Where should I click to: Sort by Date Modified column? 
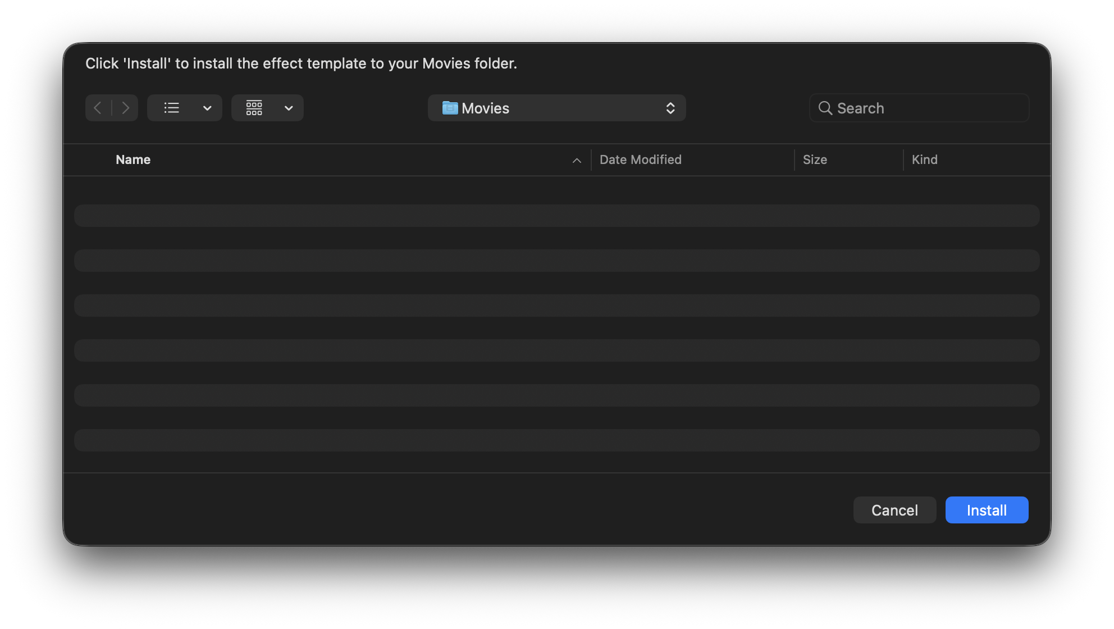coord(640,159)
